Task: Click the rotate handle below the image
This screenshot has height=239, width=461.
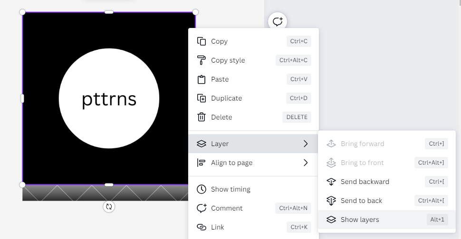Action: tap(109, 206)
